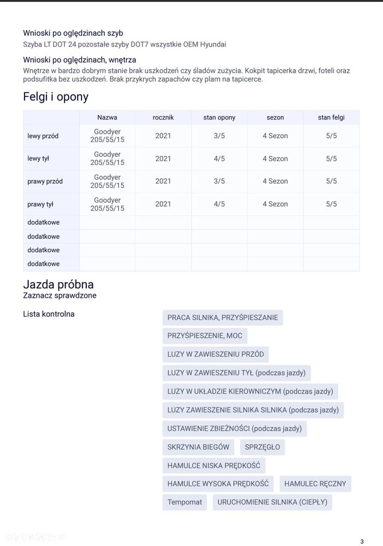Select the Tempomat chip
Screen dimensions: 383x546
[185, 502]
